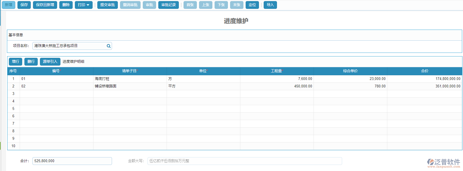Click the 金额大写 amount field
Viewport: 463px width, 171px height.
(245, 161)
